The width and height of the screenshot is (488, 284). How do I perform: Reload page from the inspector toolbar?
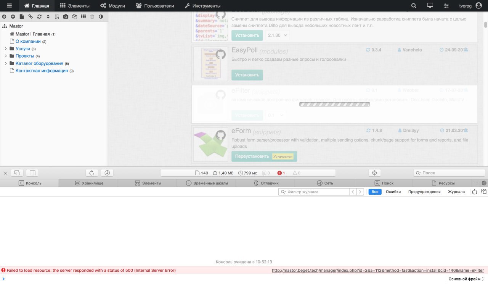point(92,173)
